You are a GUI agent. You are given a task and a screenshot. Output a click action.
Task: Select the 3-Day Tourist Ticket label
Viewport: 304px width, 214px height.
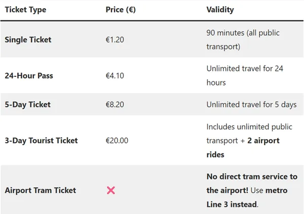[41, 140]
